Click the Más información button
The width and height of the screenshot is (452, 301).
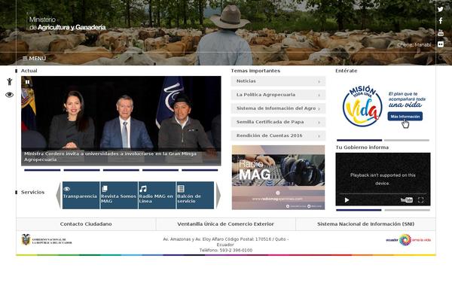point(405,117)
